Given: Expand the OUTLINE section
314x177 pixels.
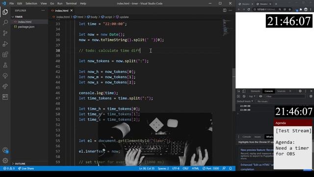Looking at the screenshot, I should coord(19,164).
